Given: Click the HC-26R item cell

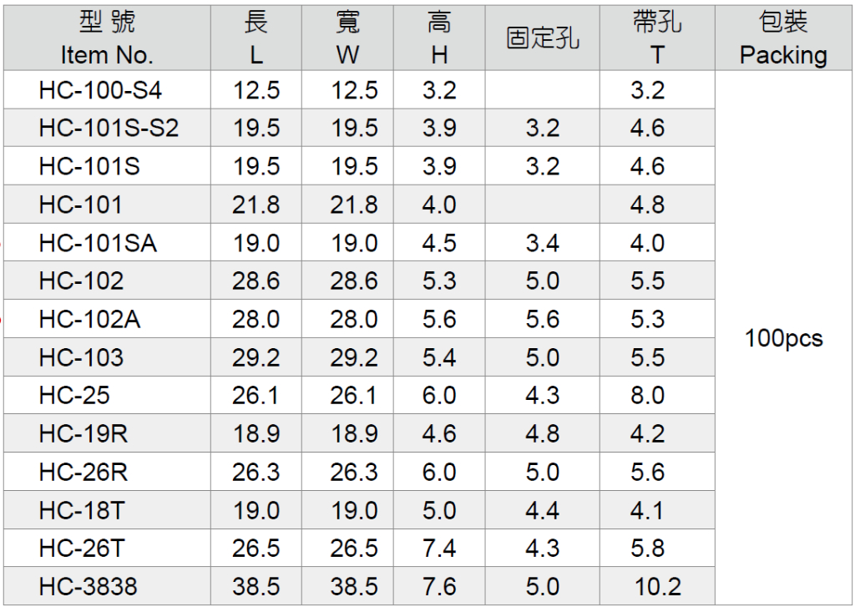Looking at the screenshot, I should coord(83,473).
